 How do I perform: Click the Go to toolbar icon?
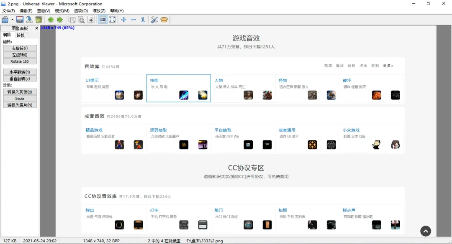coord(91,20)
